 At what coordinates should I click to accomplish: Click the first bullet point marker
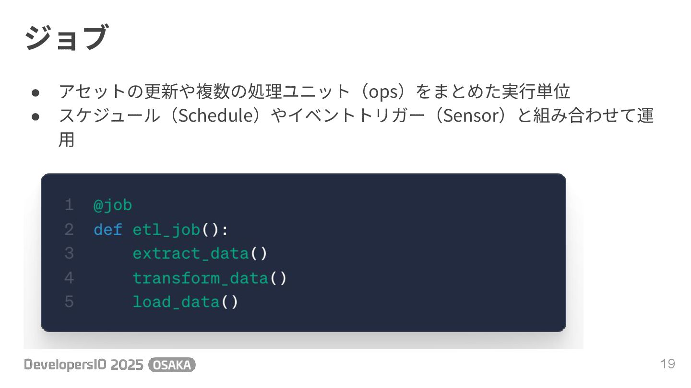pyautogui.click(x=35, y=91)
